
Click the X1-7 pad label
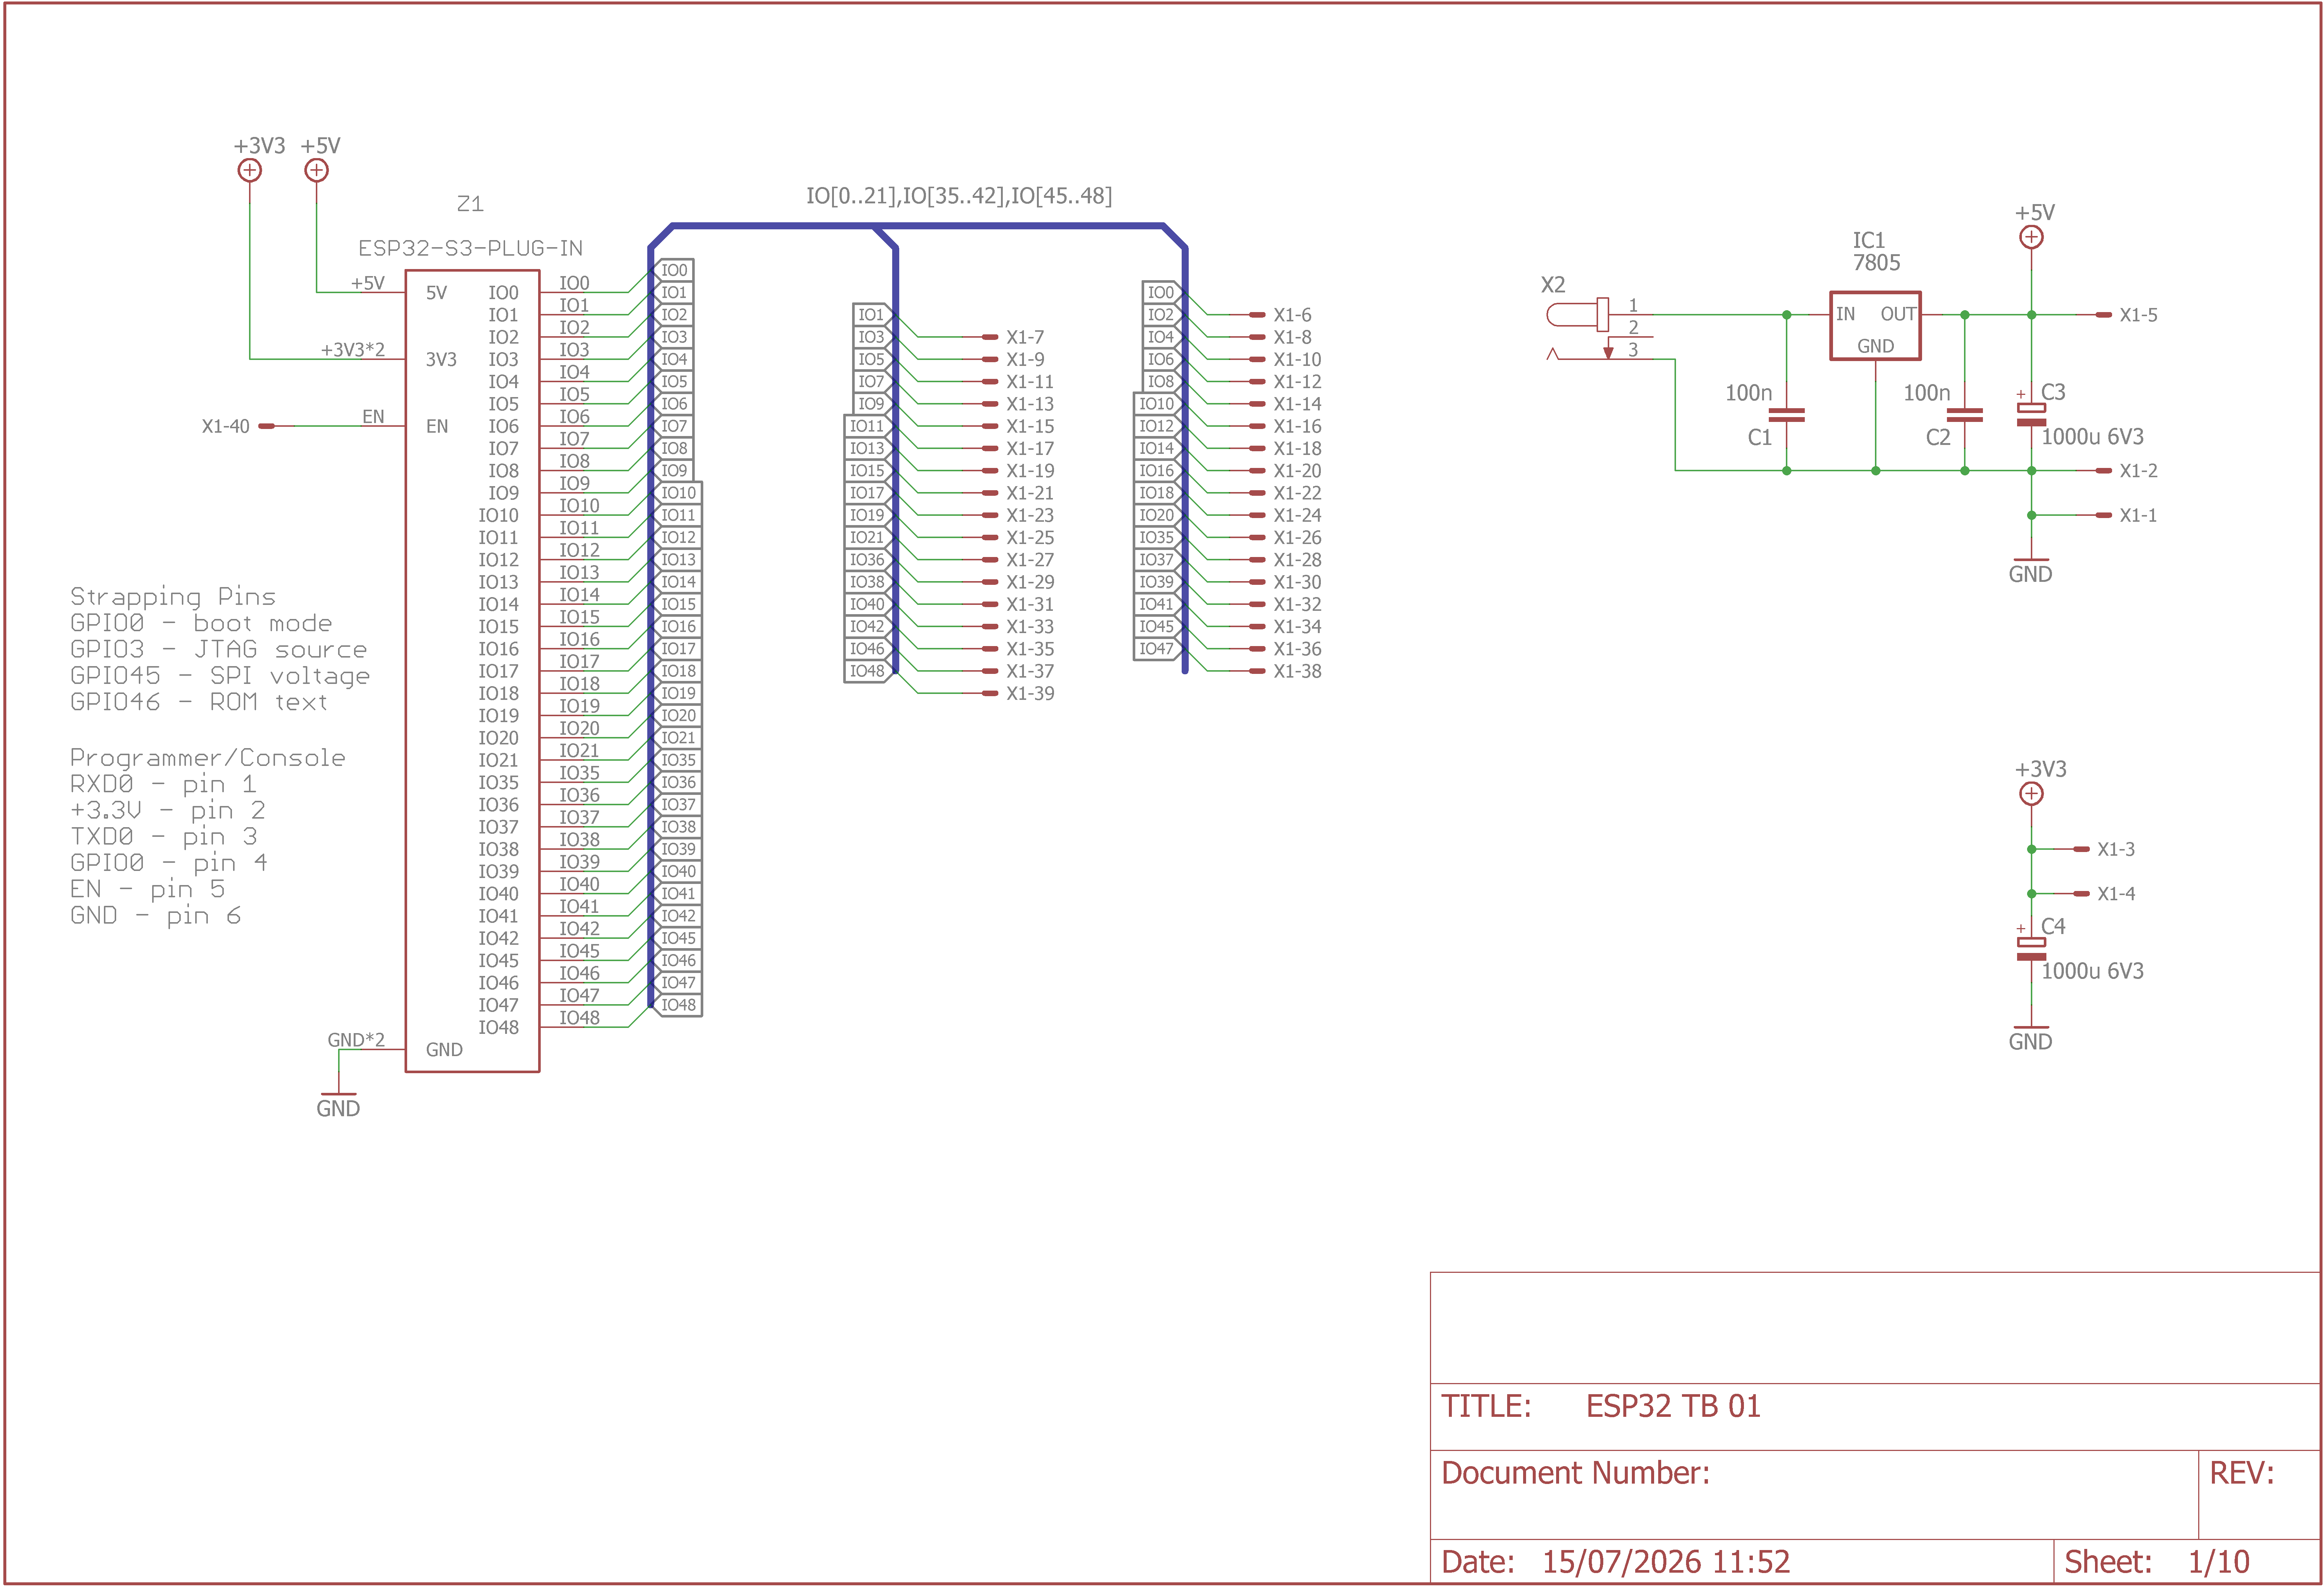point(1025,337)
